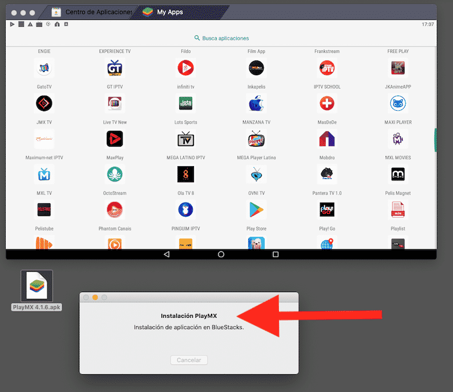
Task: Click the EXPERIENCE TV app label
Action: coord(115,51)
